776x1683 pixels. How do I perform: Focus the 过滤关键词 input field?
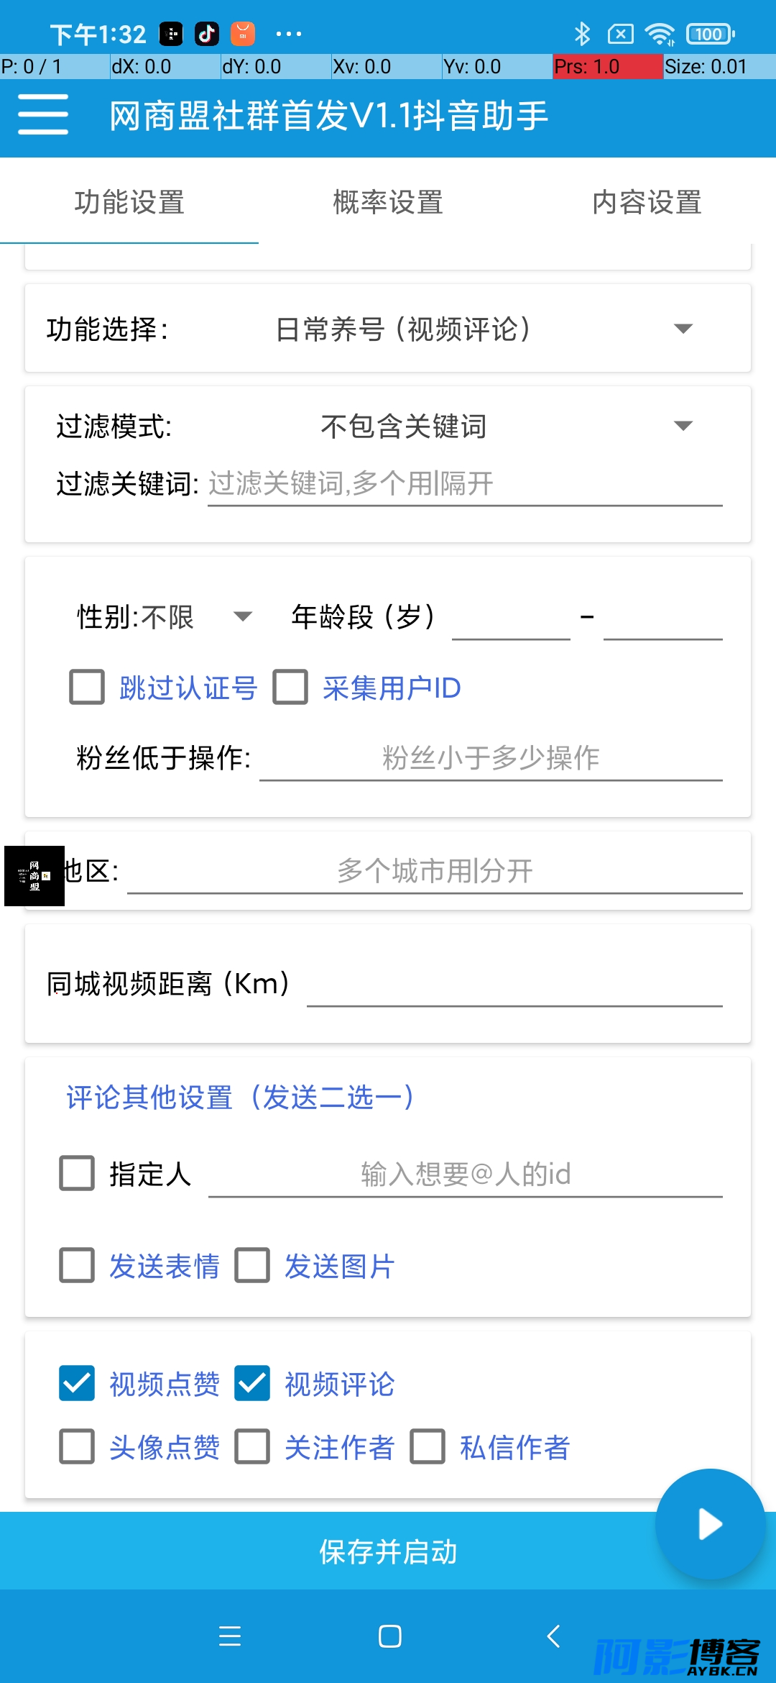(465, 483)
